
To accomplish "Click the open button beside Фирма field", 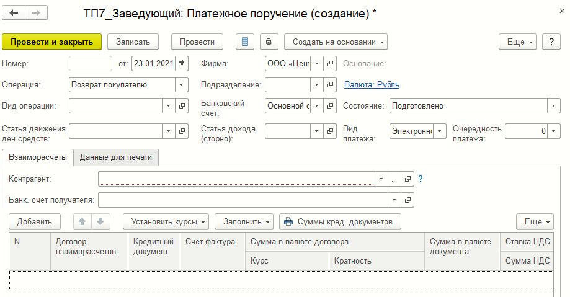I will pos(331,63).
